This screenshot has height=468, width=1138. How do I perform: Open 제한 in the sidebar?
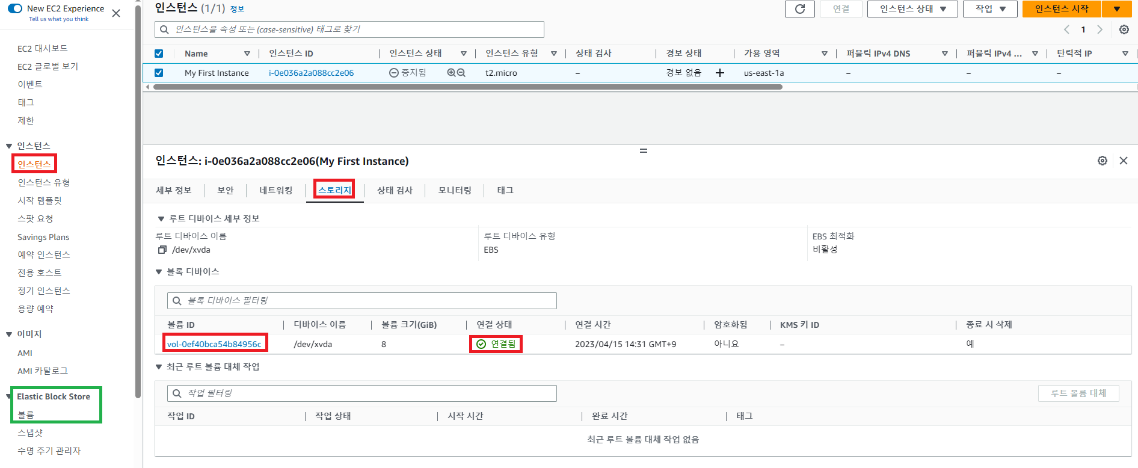26,120
